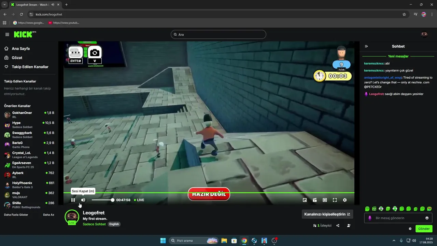Open the hamburger menu beside KICK logo

click(7, 35)
